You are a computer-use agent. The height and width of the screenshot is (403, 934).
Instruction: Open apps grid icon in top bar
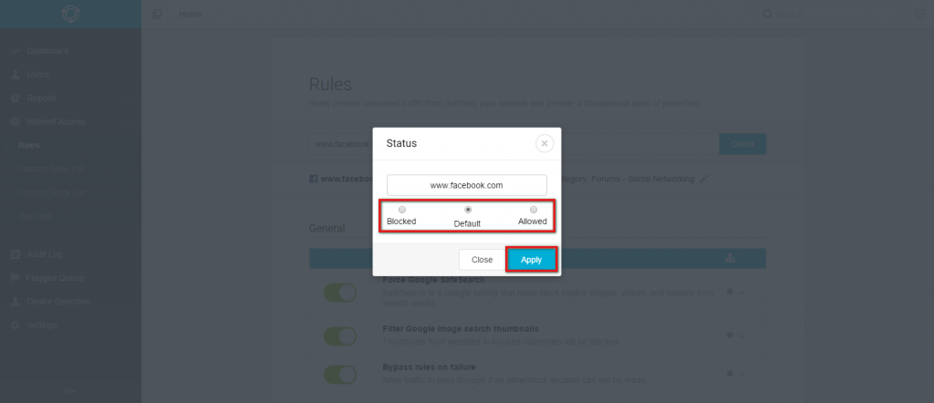tap(919, 15)
